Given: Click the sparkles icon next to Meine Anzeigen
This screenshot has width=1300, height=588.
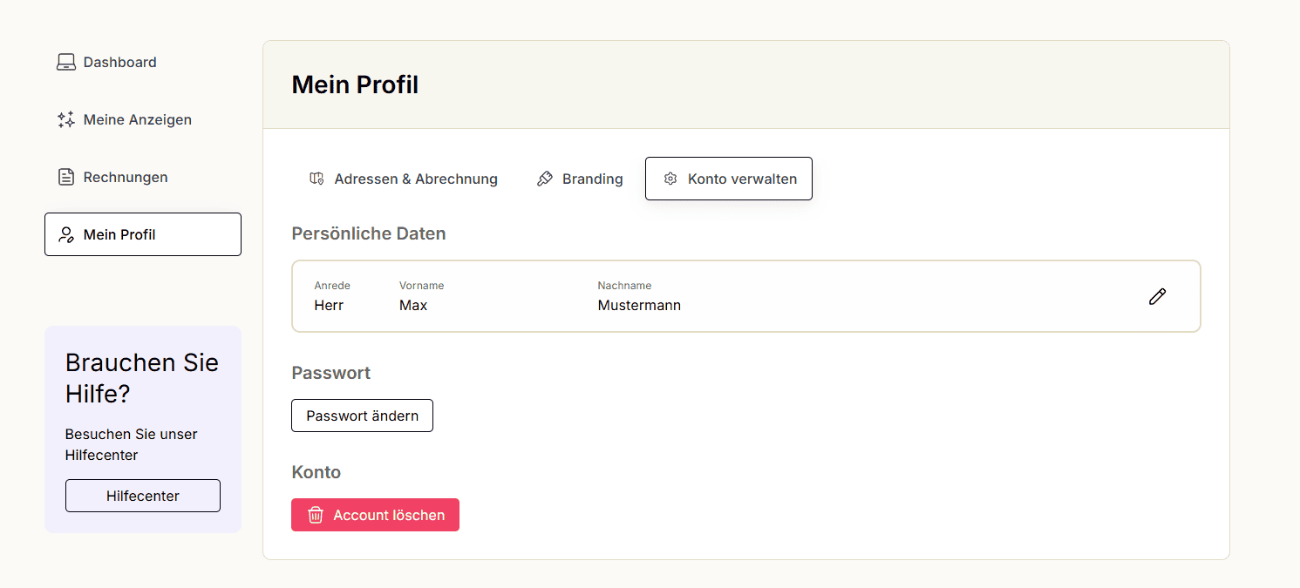Looking at the screenshot, I should pyautogui.click(x=66, y=120).
